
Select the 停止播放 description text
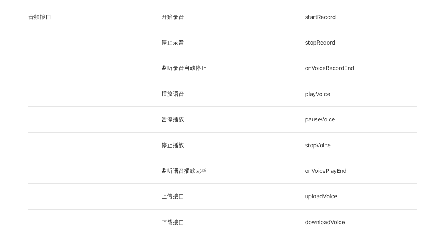coord(172,146)
